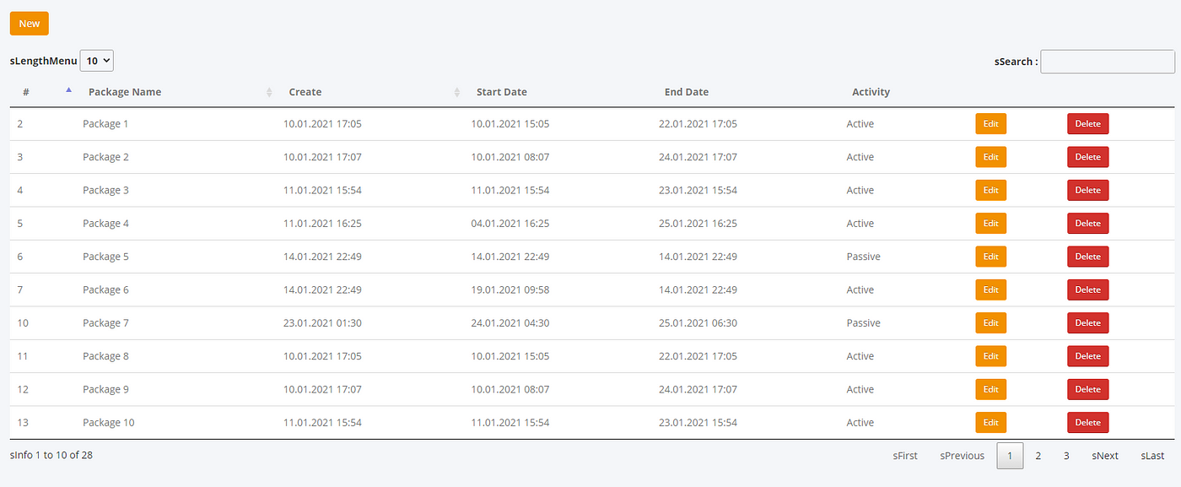This screenshot has width=1181, height=487.
Task: Delete Package 4 row
Action: point(1088,224)
